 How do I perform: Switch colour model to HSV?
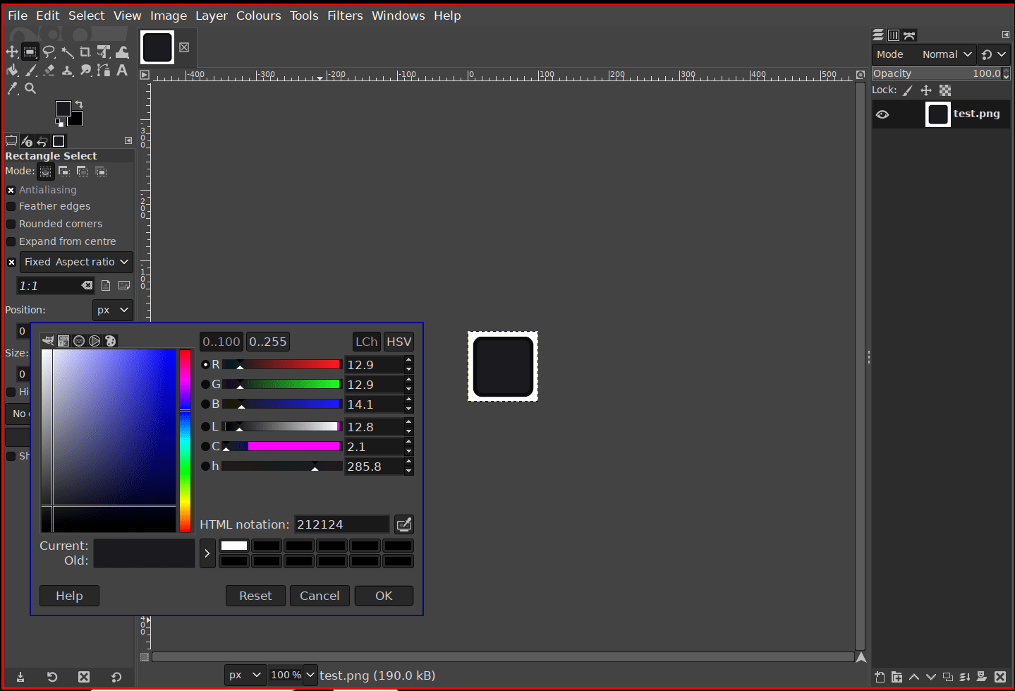point(399,342)
